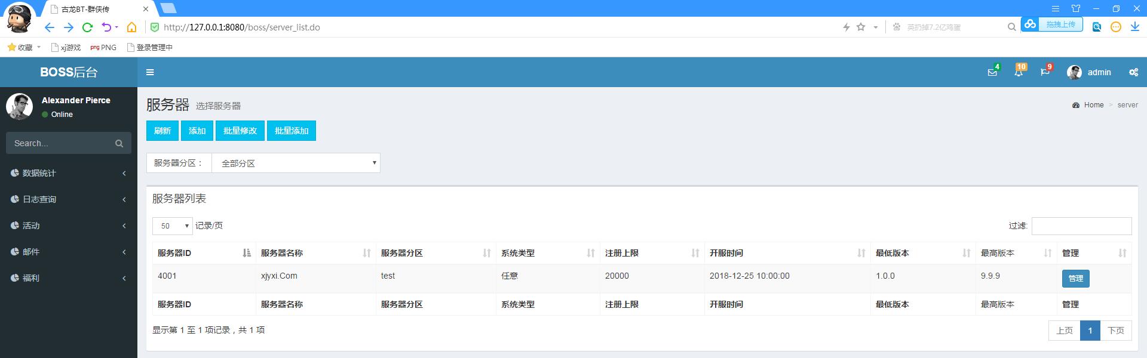Sort table by 注册上限 column
Screen dimensions: 1147x358
(652, 253)
